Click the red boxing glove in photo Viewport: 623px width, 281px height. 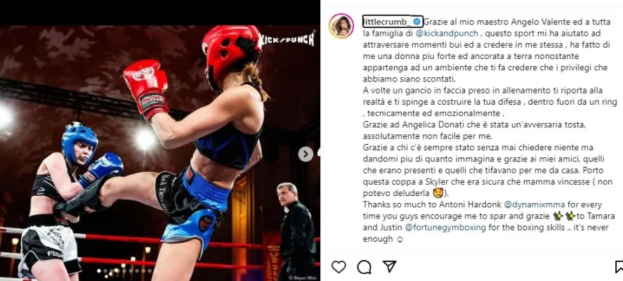[147, 90]
